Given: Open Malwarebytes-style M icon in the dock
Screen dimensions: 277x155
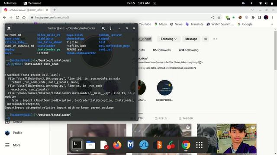Looking at the screenshot, I should [x=131, y=145].
